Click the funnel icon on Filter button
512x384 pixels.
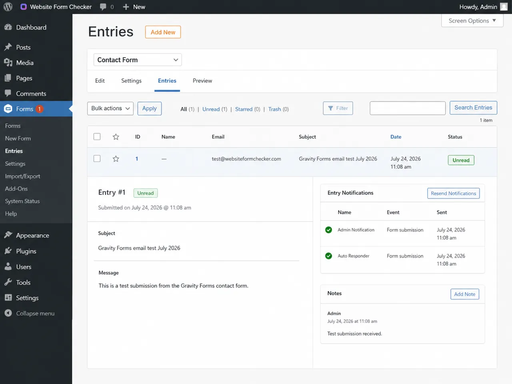click(x=330, y=108)
